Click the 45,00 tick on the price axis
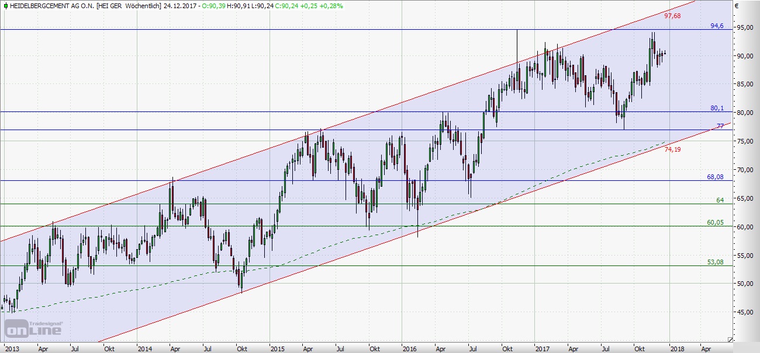The height and width of the screenshot is (353, 760). 745,312
